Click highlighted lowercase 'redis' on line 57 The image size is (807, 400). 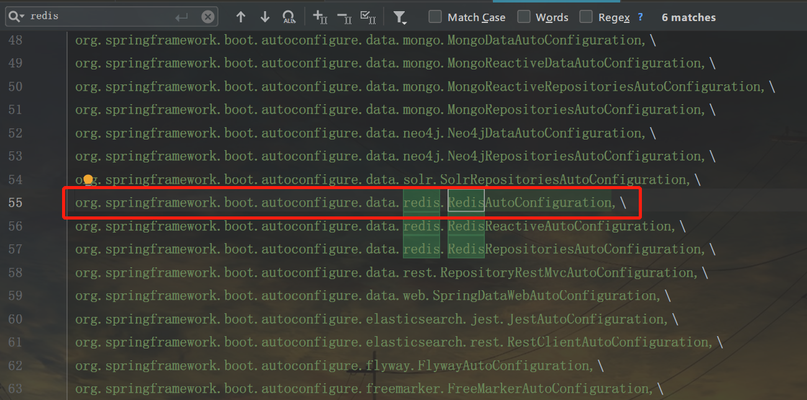click(x=422, y=249)
